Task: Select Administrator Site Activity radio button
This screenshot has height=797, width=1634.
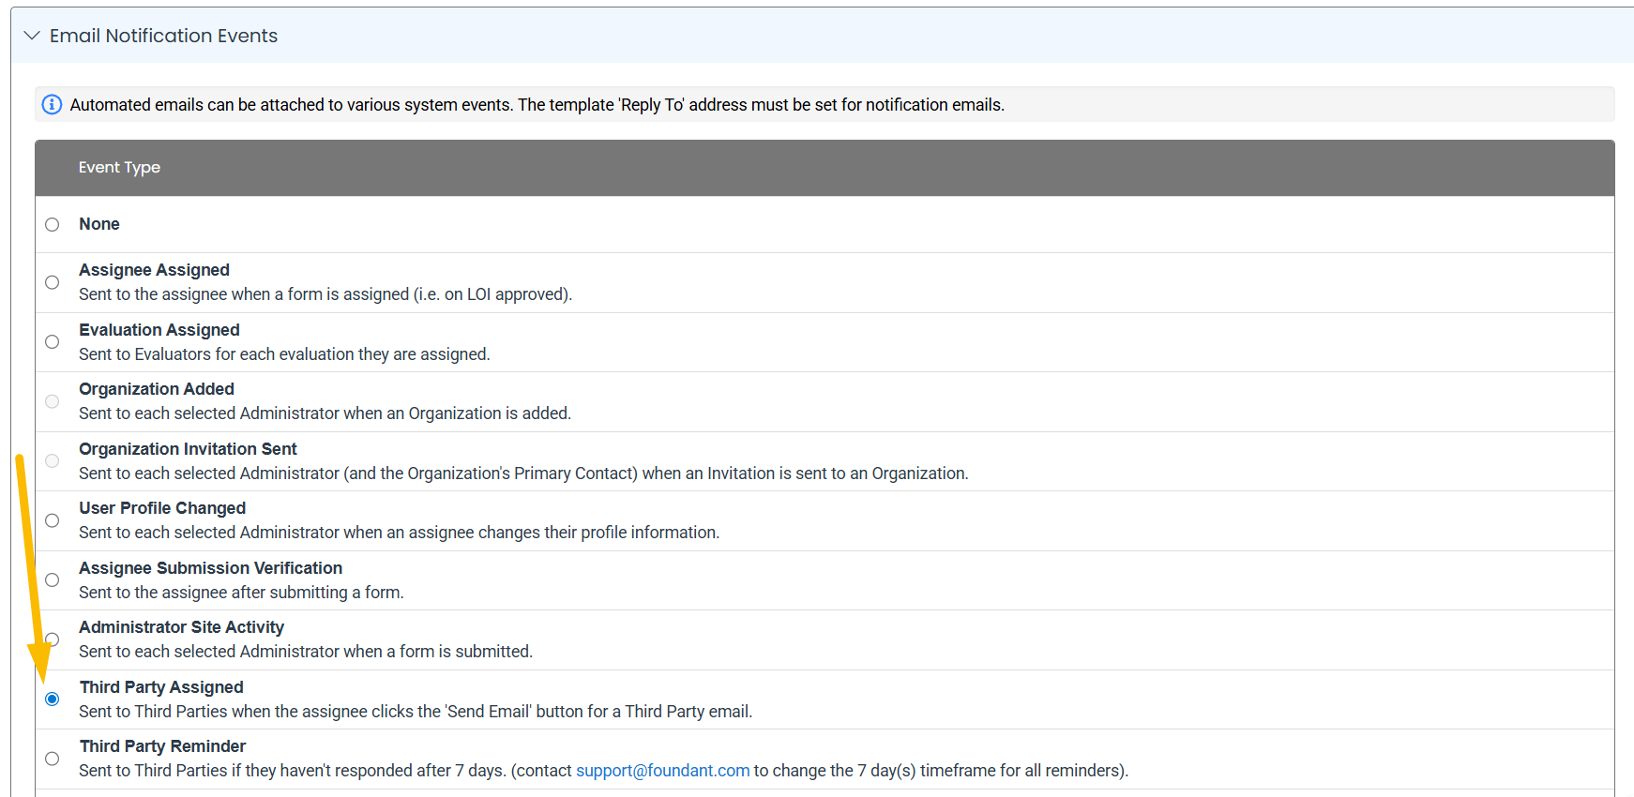Action: (53, 639)
